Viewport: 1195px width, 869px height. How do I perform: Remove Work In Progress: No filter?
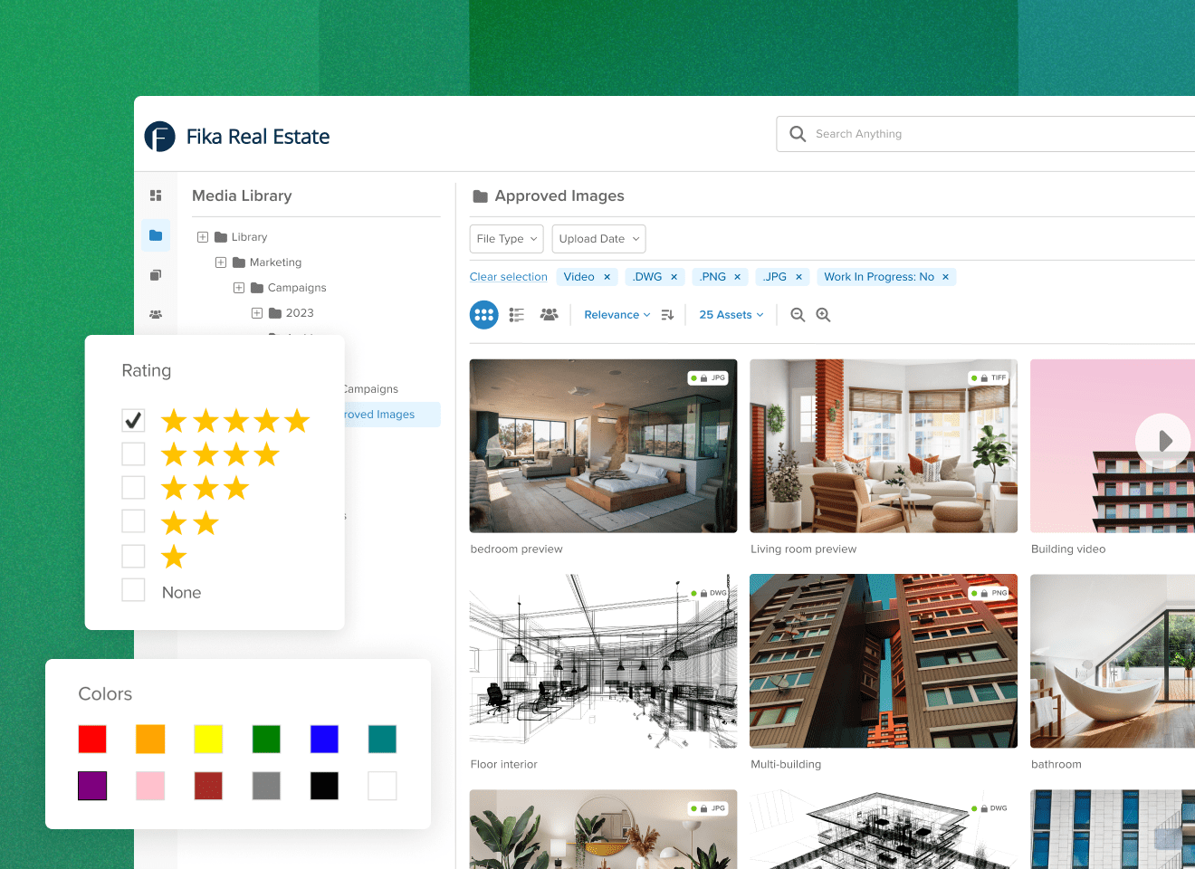point(946,277)
